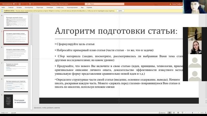The height and width of the screenshot is (116, 207).
Task: Click the Войти button in the yellow notification bar
Action: pos(120,11)
